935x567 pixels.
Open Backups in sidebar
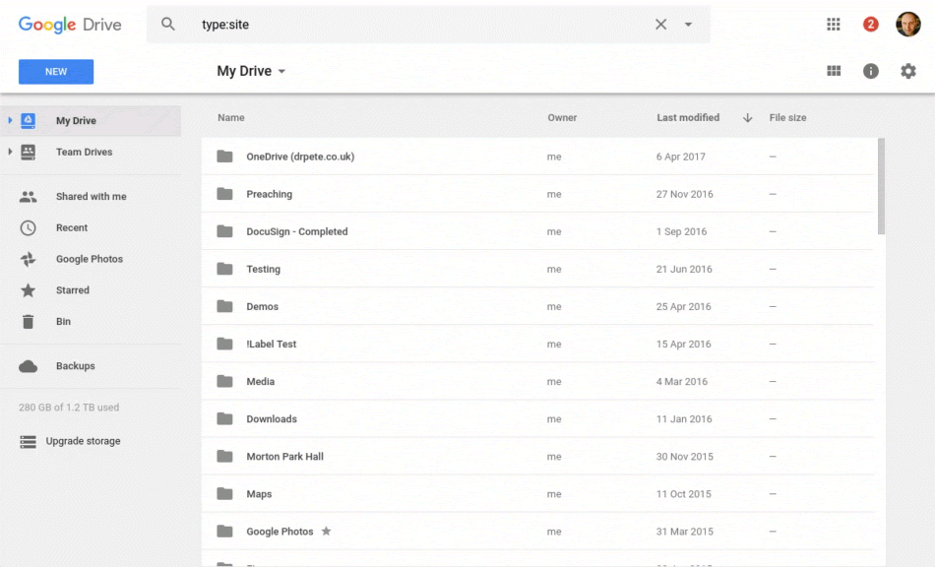tap(91, 366)
